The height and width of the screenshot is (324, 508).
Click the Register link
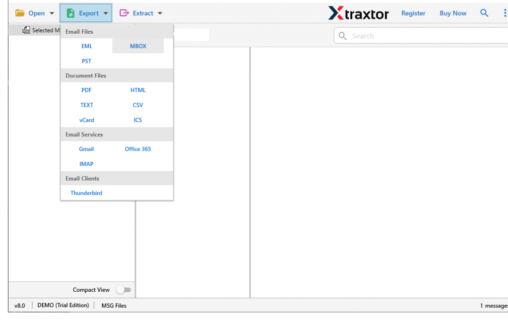point(413,13)
